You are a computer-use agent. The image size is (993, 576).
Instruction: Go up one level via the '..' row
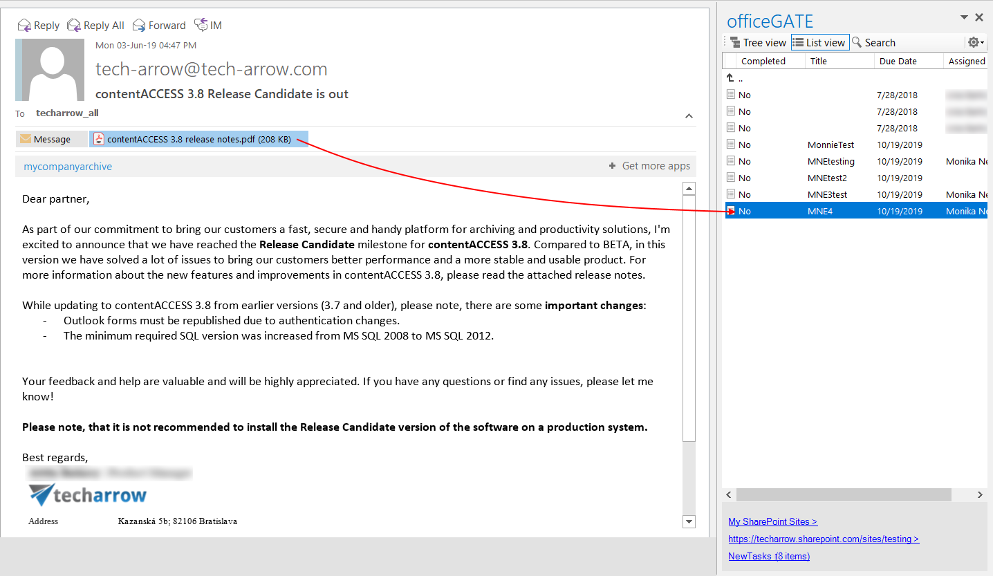pyautogui.click(x=735, y=79)
